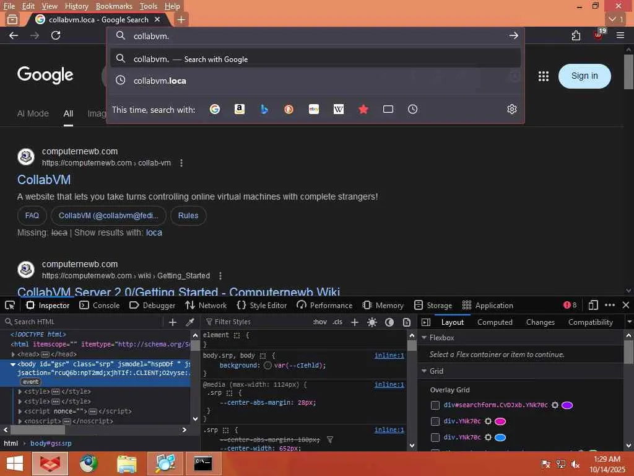Select Google in the one-off search engines
The width and height of the screenshot is (634, 476).
click(x=215, y=109)
